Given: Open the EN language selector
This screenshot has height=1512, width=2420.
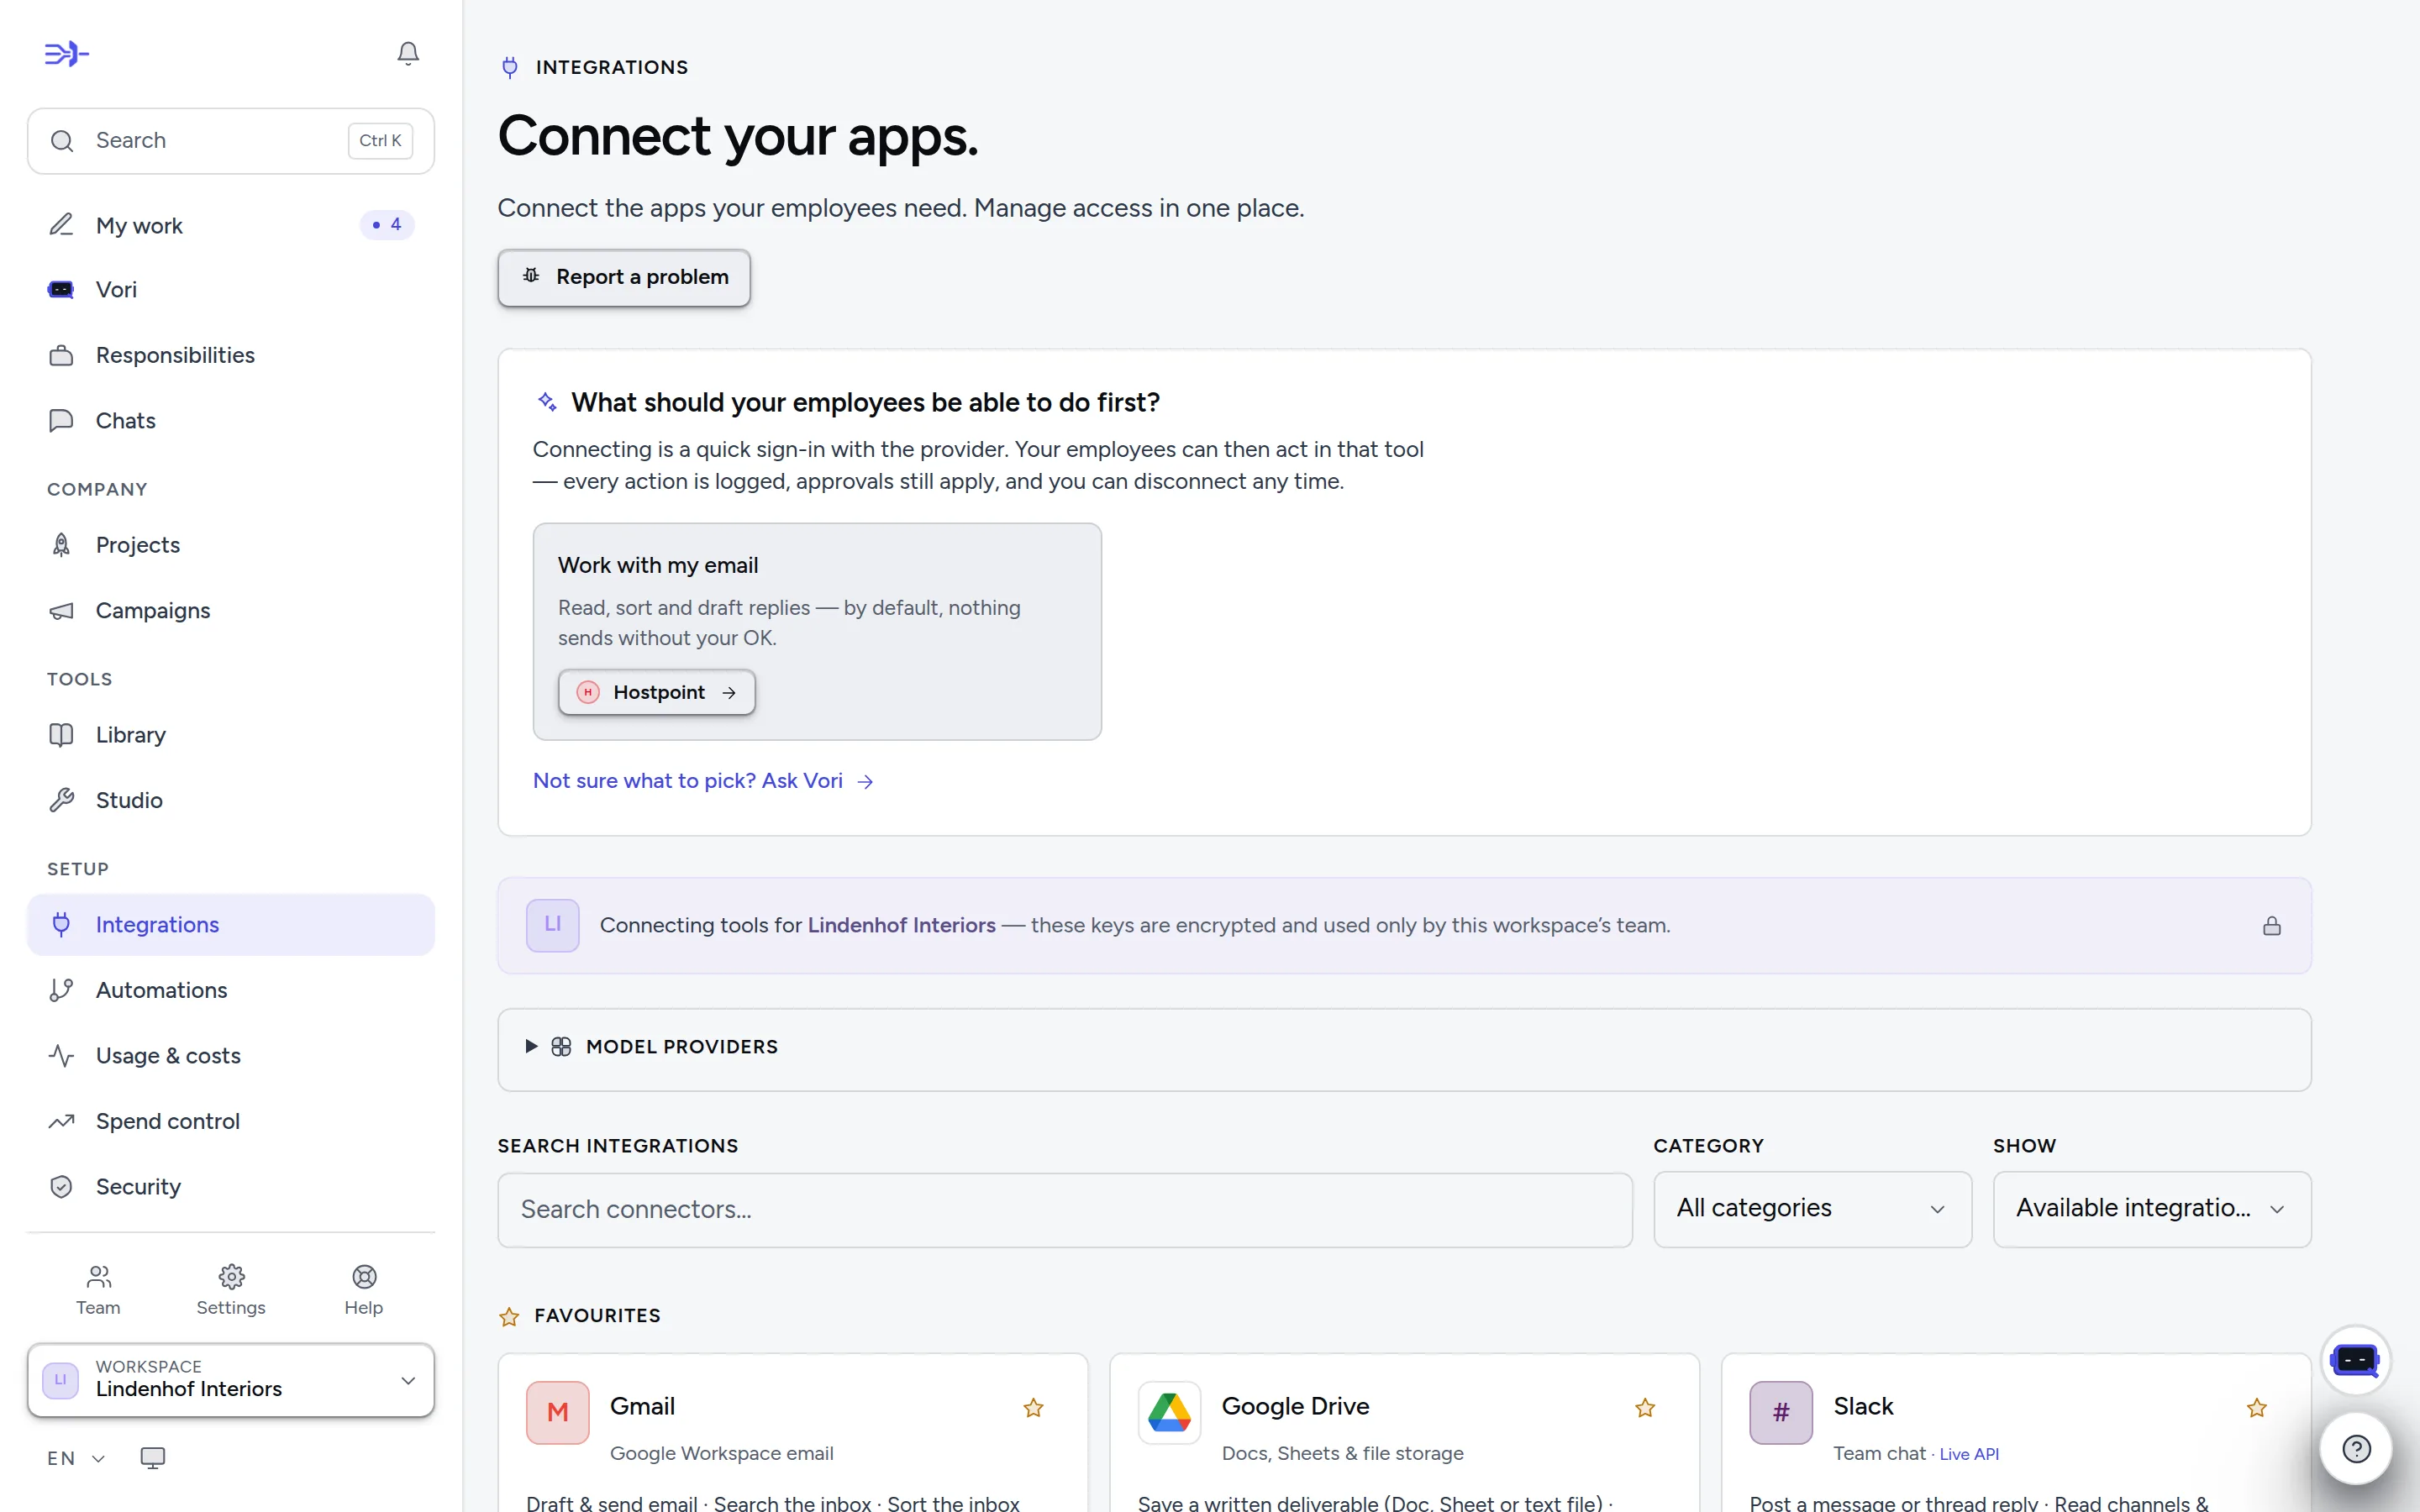Looking at the screenshot, I should [76, 1458].
